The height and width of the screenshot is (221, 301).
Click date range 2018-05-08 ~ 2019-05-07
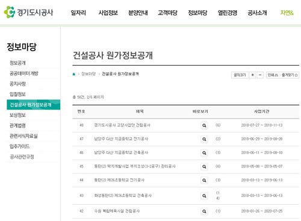pos(262,166)
